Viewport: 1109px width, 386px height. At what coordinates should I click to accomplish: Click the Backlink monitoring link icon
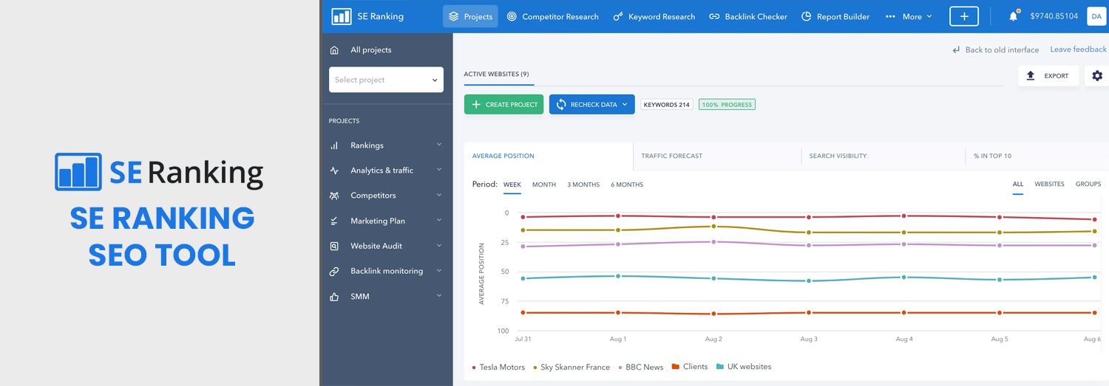pos(334,272)
